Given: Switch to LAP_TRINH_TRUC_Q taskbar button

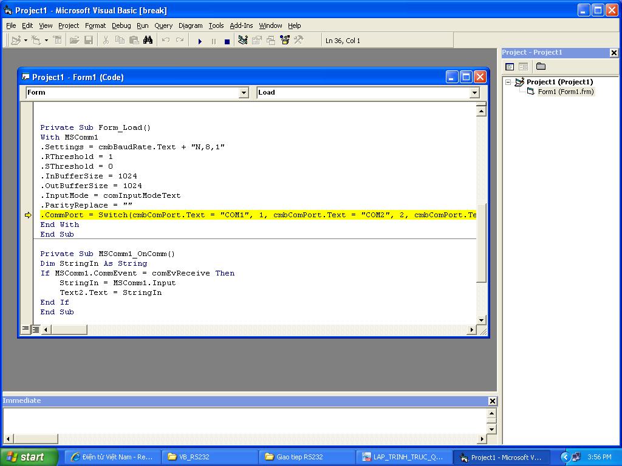Looking at the screenshot, I should pyautogui.click(x=404, y=457).
